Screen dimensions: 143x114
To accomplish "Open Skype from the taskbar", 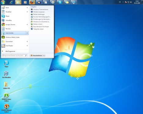I will click(60, 2).
